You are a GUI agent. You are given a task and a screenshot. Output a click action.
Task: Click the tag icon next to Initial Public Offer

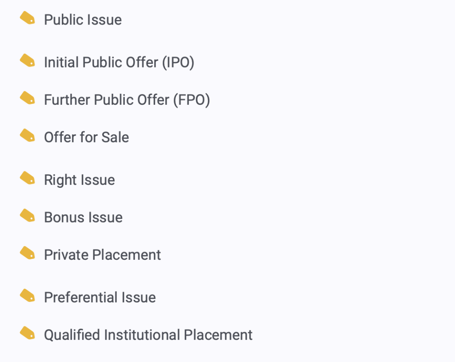(27, 60)
